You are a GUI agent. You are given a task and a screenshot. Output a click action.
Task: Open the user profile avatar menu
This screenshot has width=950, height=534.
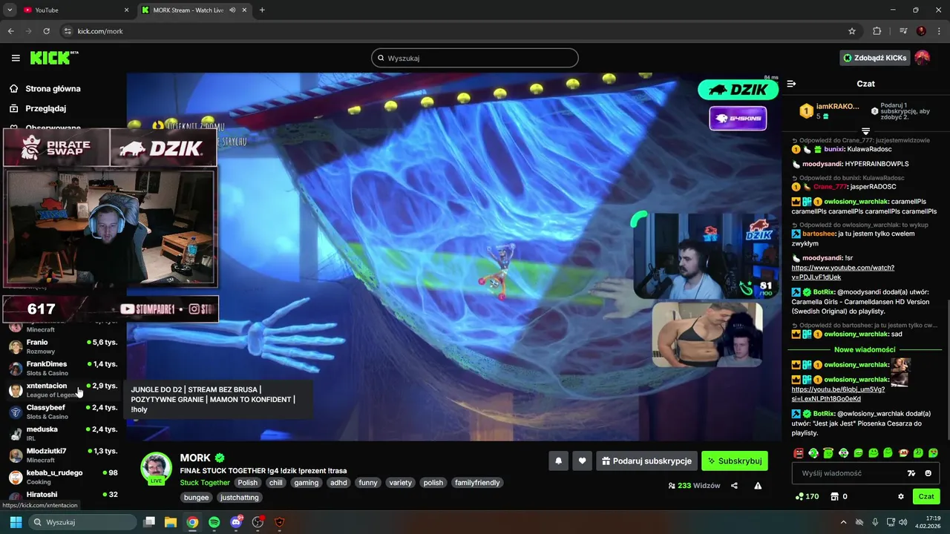pos(923,58)
